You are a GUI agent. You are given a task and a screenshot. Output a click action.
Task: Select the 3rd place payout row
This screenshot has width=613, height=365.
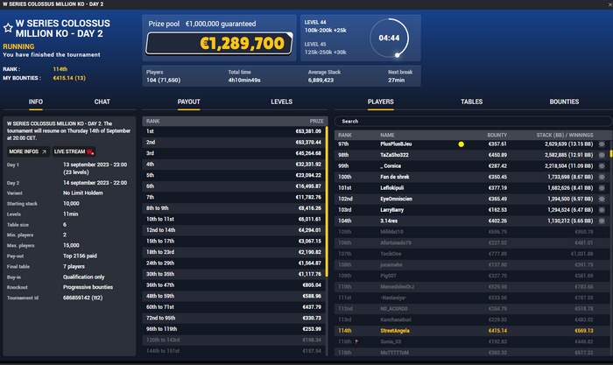pos(234,153)
